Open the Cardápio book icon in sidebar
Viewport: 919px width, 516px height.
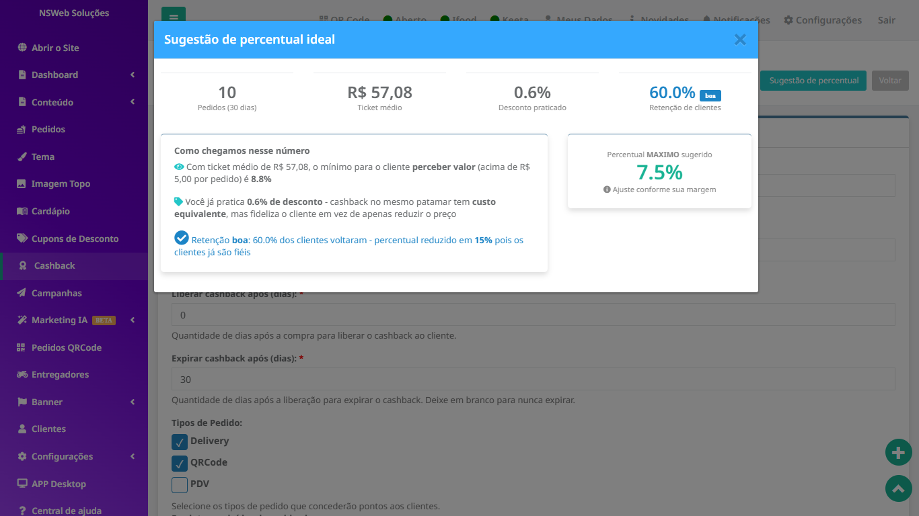point(22,211)
